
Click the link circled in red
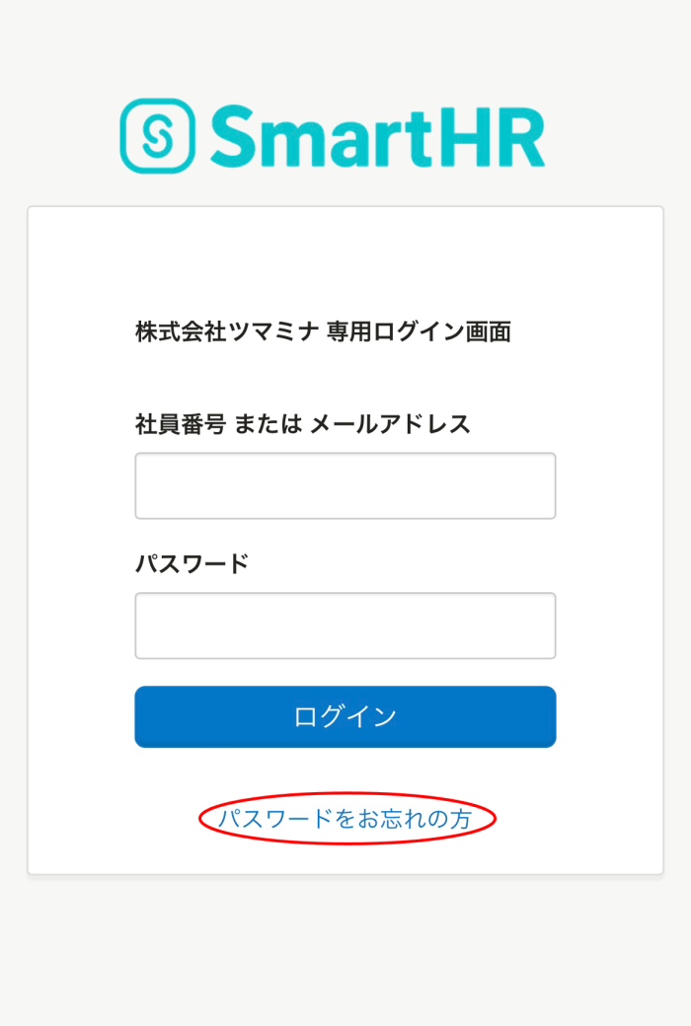tap(345, 819)
